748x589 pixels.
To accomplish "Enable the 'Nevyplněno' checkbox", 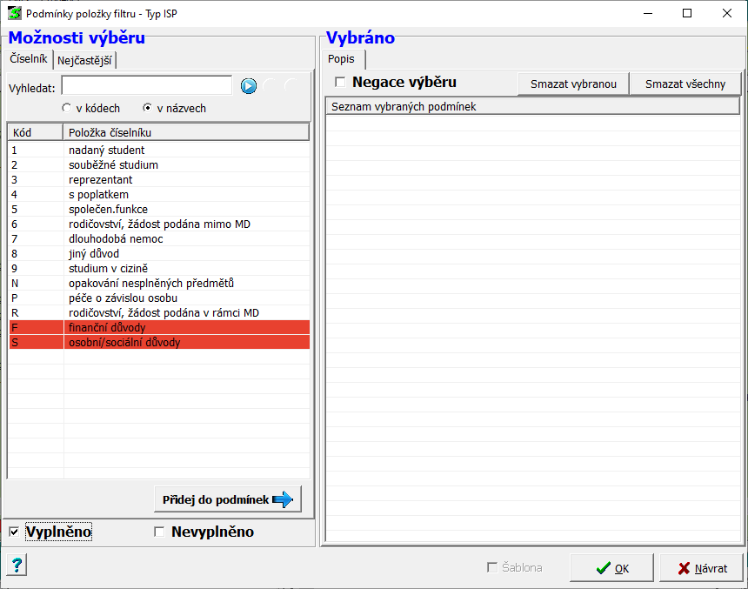I will 159,532.
